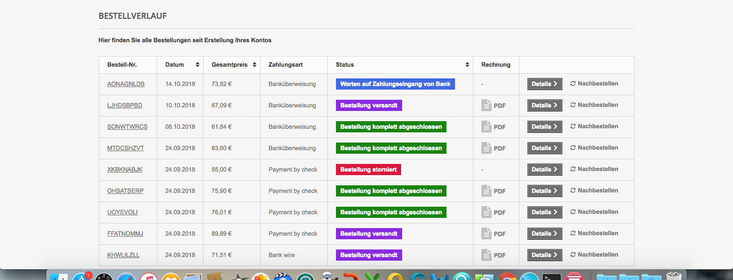Screen dimensions: 733x280
Task: Open PDF invoice for order KHWLILZLL
Action: (x=493, y=255)
